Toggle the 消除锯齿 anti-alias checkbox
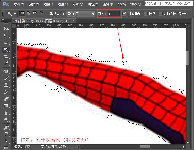 [x=124, y=14]
